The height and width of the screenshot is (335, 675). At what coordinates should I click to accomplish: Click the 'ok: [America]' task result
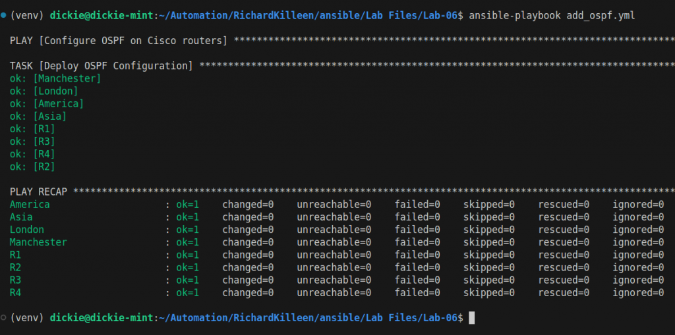coord(47,103)
